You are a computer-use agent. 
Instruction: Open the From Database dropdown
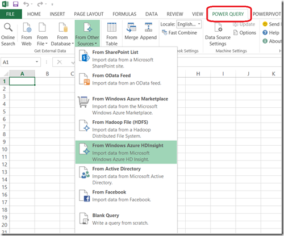62,34
